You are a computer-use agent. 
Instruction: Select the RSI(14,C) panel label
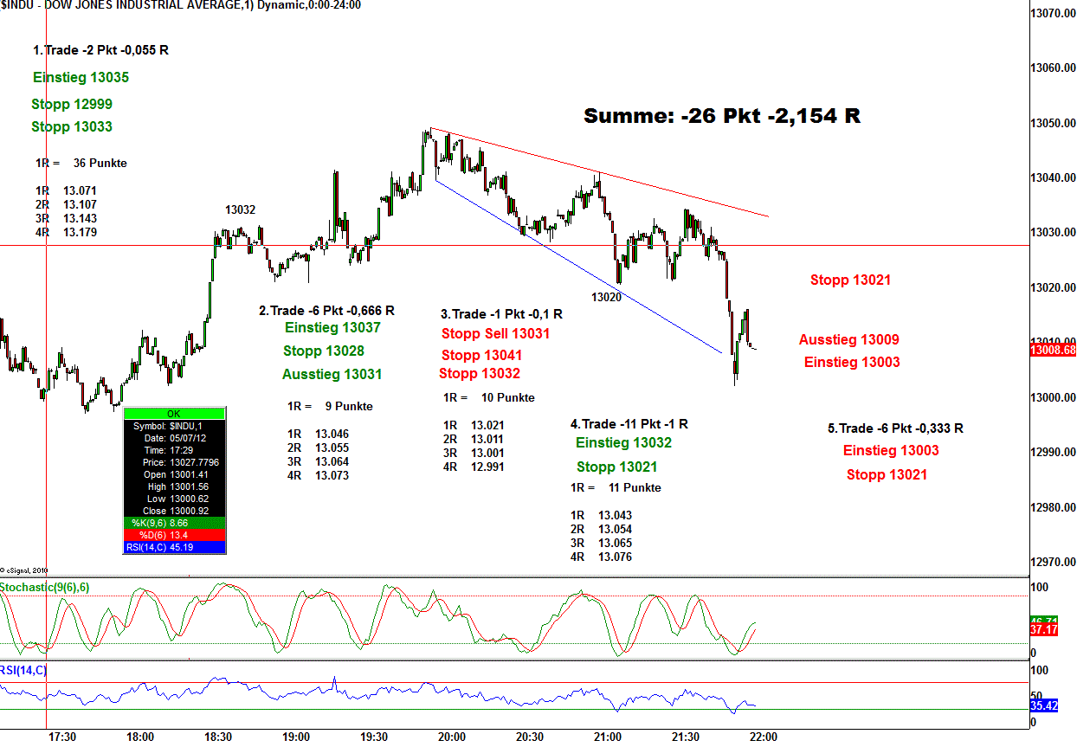click(x=23, y=669)
